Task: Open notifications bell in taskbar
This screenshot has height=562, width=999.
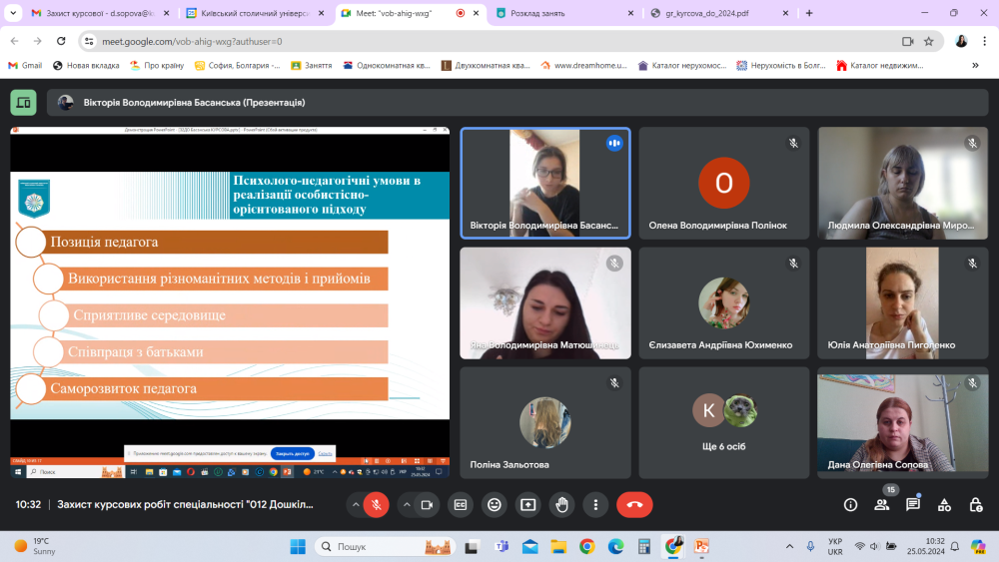Action: point(954,547)
